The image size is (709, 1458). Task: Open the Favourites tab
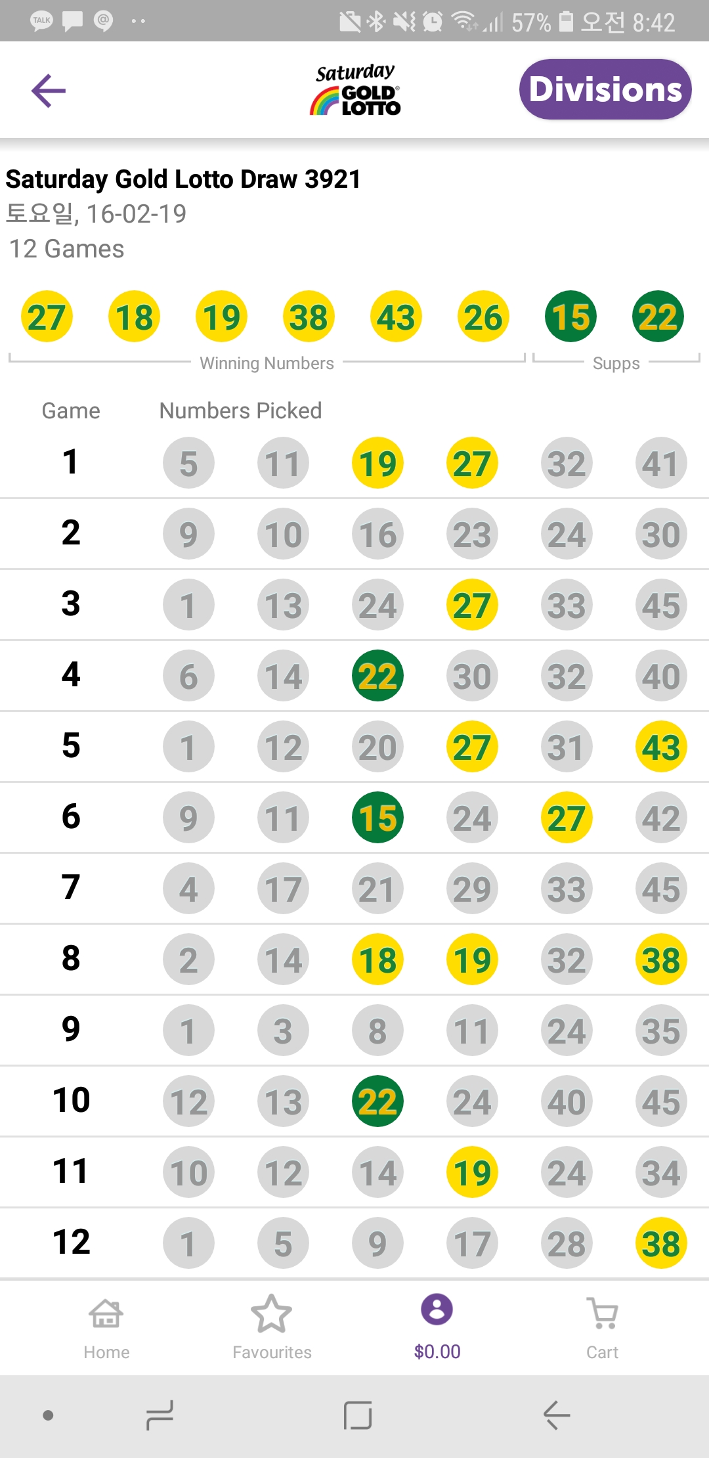(x=272, y=1327)
